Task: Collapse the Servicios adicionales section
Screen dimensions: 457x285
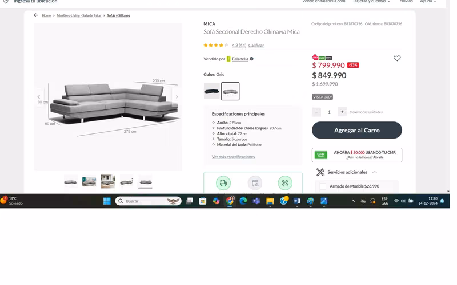Action: (x=375, y=172)
